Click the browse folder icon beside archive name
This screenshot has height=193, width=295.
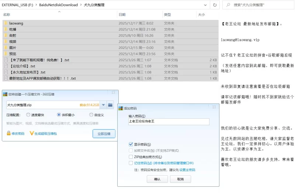click(110, 105)
